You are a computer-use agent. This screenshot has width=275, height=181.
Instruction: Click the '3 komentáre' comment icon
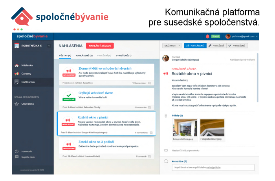click(149, 107)
